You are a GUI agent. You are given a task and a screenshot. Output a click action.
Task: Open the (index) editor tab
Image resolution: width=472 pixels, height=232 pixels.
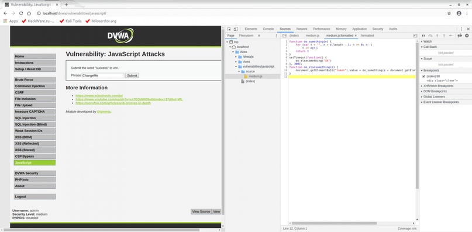pos(294,36)
